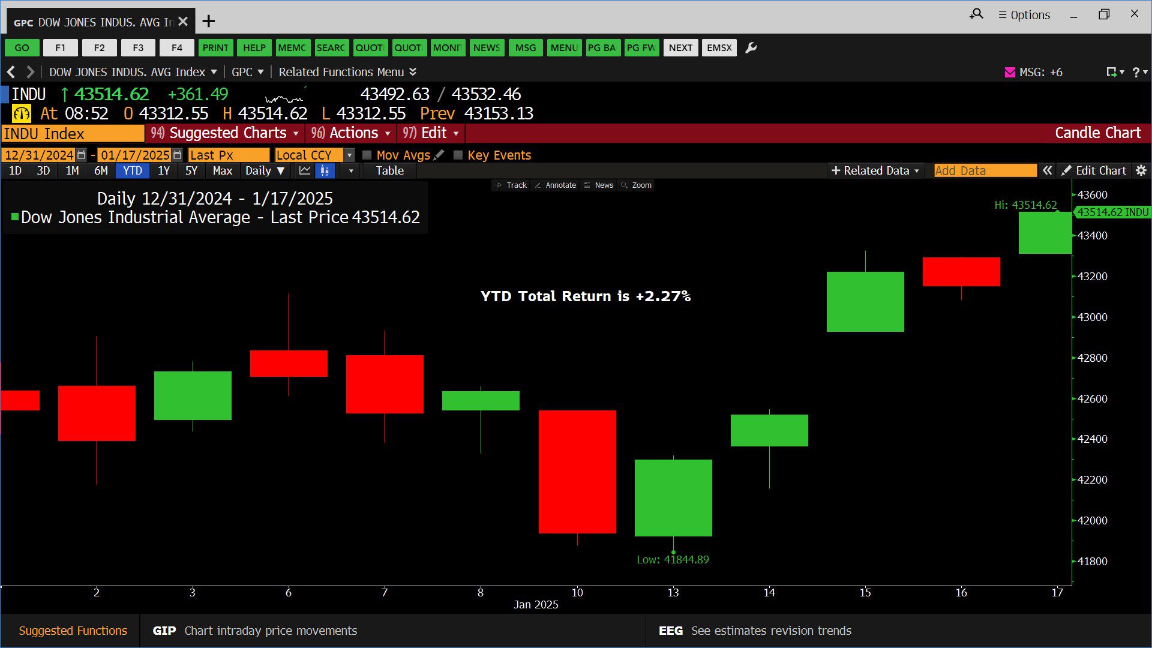Viewport: 1152px width, 648px height.
Task: Select the 1Y time range
Action: coord(164,170)
